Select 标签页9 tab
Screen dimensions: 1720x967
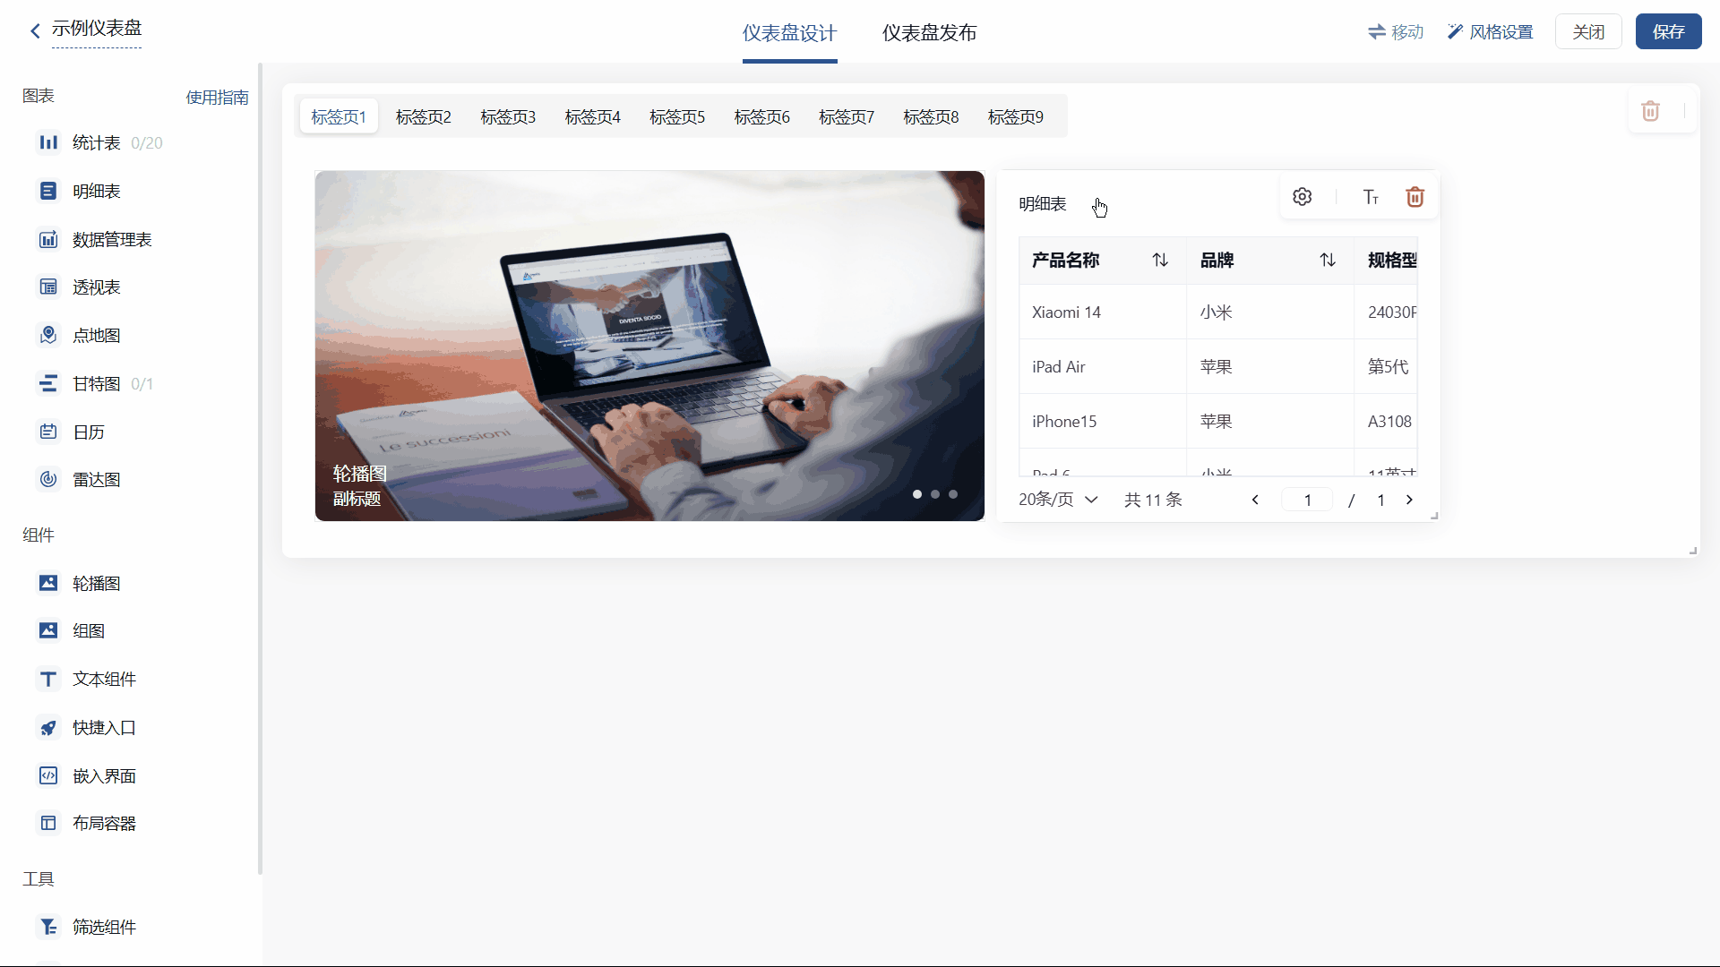[1015, 116]
